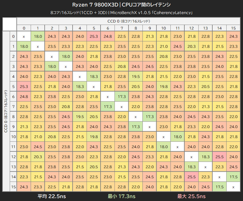The image size is (243, 201).
Task: Click the 平均 22.5ns average label
Action: (x=52, y=196)
